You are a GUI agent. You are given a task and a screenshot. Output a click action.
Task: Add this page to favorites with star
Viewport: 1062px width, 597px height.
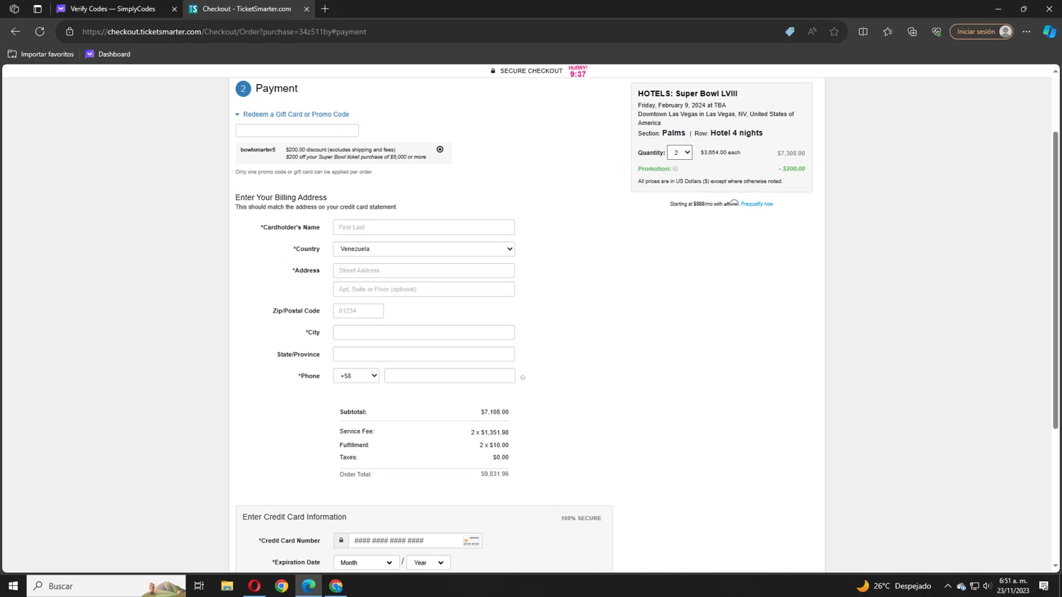coord(834,32)
